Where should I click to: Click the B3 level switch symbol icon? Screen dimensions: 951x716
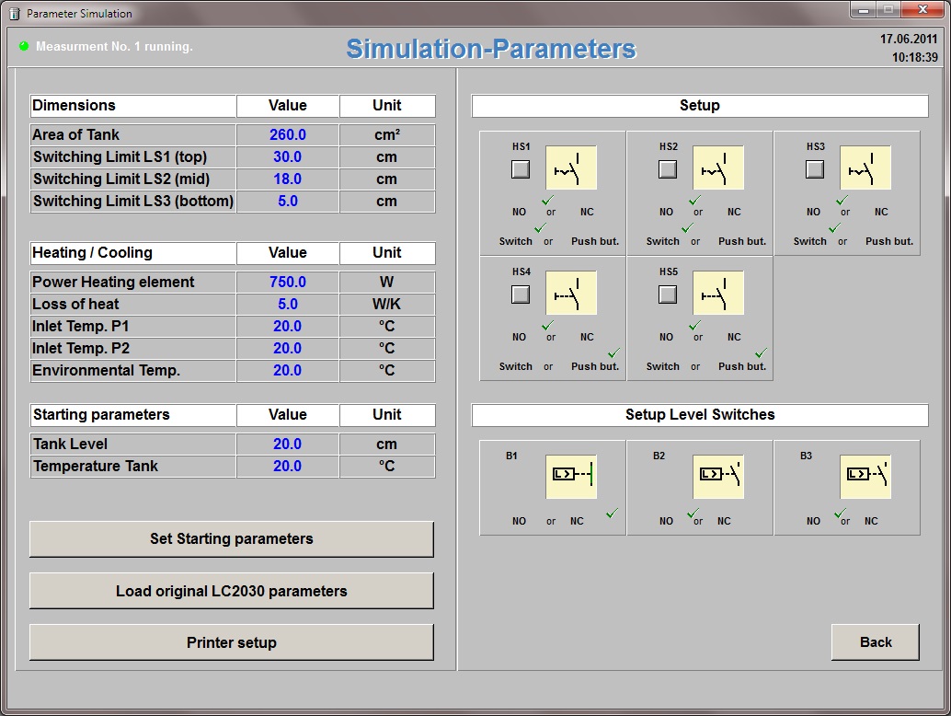[865, 477]
